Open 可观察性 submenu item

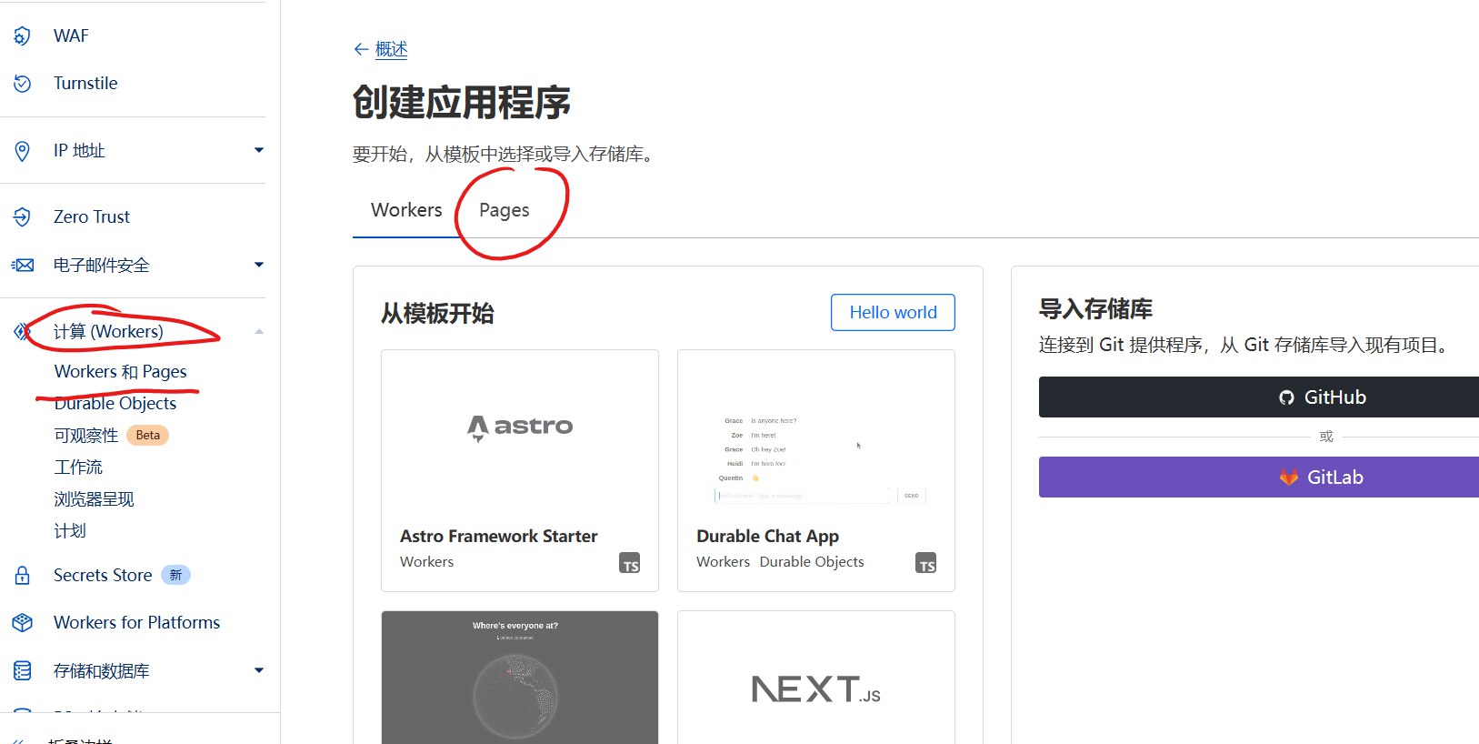(86, 436)
